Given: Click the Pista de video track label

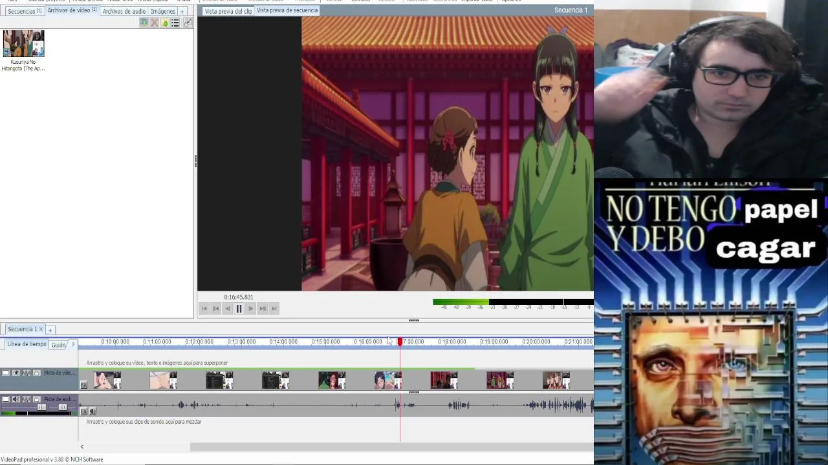Looking at the screenshot, I should coord(60,373).
